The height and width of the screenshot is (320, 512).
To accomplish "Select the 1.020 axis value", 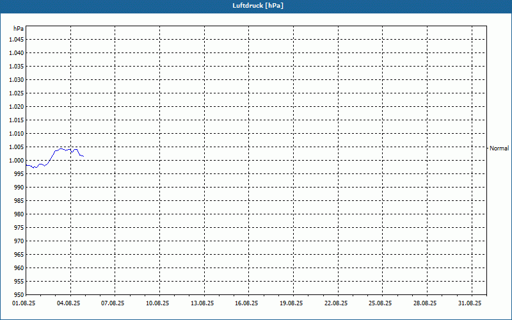I will (17, 106).
